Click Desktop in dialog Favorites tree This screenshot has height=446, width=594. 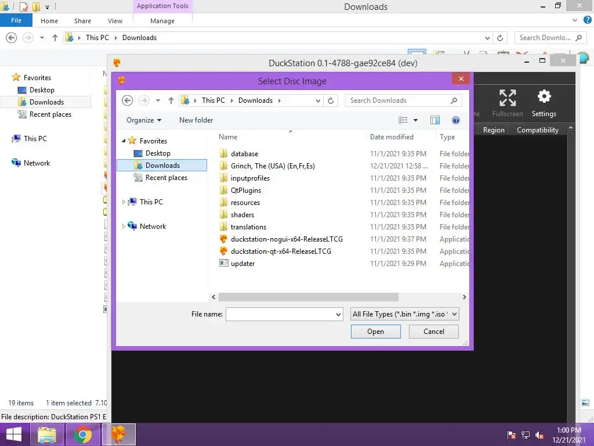point(158,153)
